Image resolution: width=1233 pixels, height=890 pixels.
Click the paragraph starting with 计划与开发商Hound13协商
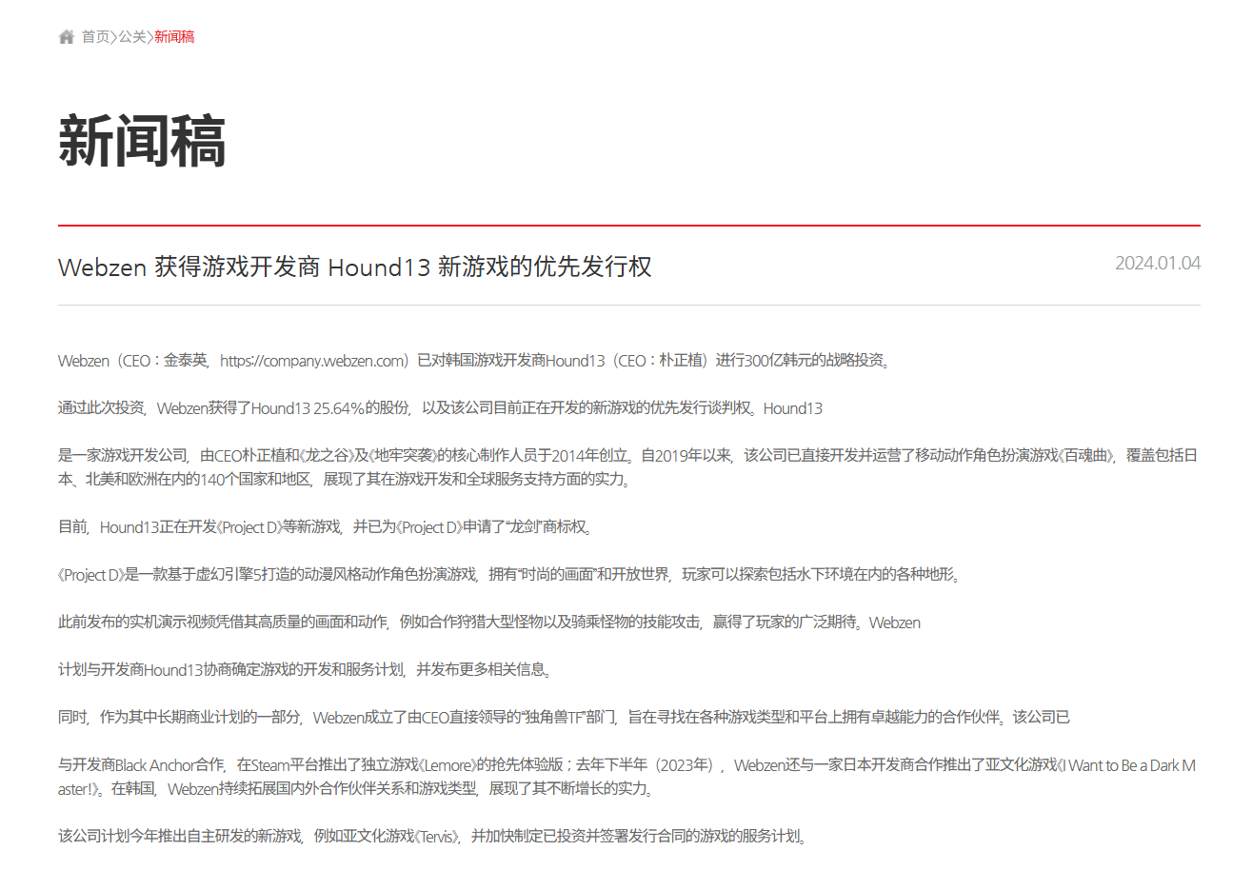306,670
